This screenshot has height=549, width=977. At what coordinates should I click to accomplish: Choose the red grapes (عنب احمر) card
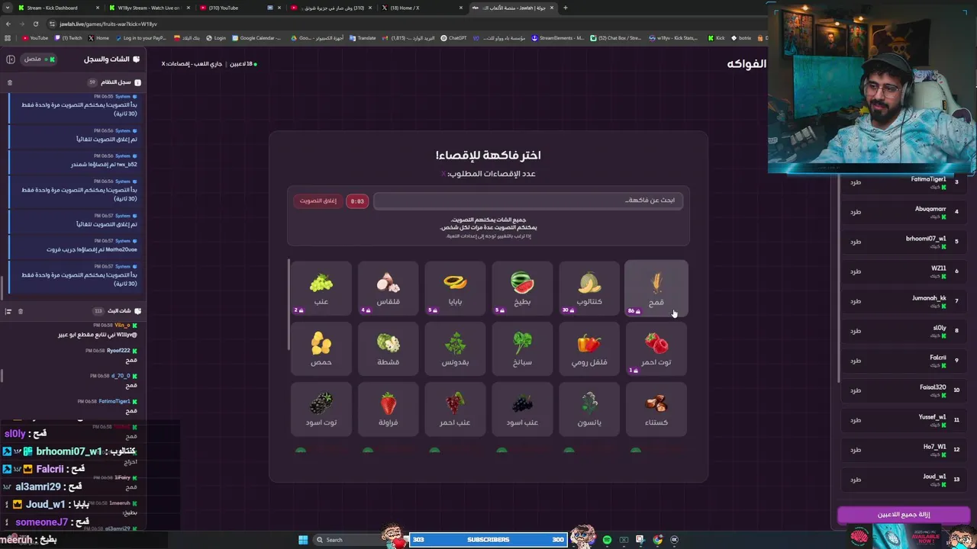455,409
